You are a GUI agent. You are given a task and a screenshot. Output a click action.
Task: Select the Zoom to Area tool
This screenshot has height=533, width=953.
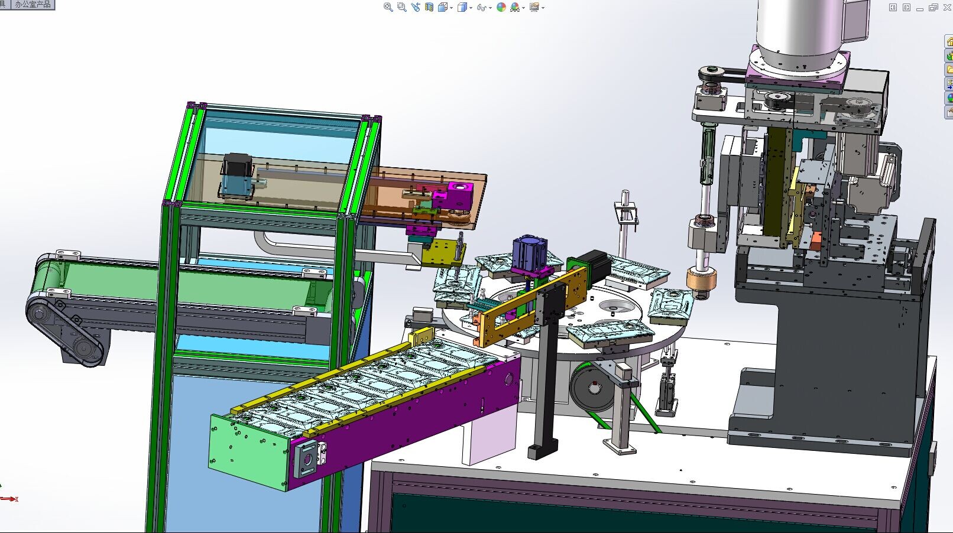click(402, 7)
